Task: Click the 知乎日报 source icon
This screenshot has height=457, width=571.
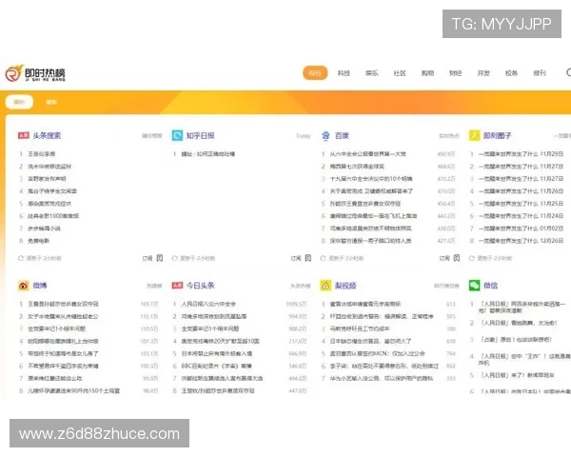Action: pos(177,135)
